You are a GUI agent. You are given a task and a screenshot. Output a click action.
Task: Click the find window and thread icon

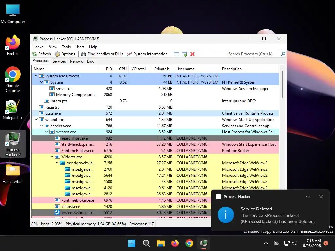pyautogui.click(x=185, y=54)
